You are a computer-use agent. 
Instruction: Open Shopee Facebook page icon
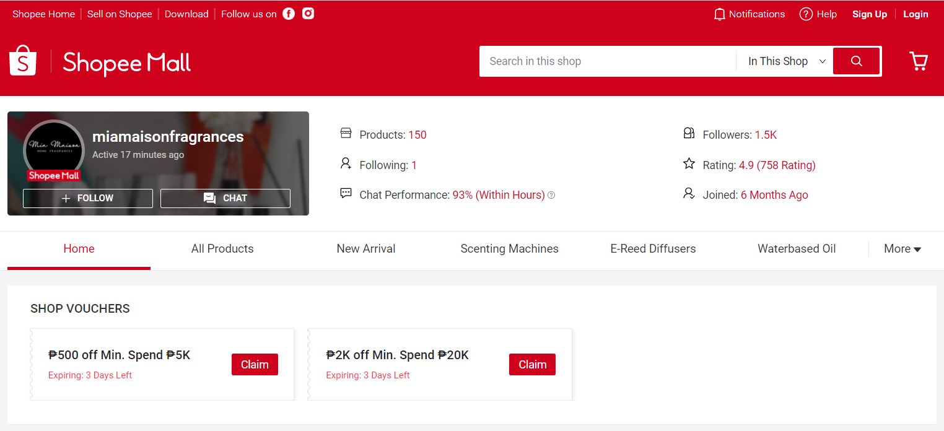pyautogui.click(x=289, y=14)
